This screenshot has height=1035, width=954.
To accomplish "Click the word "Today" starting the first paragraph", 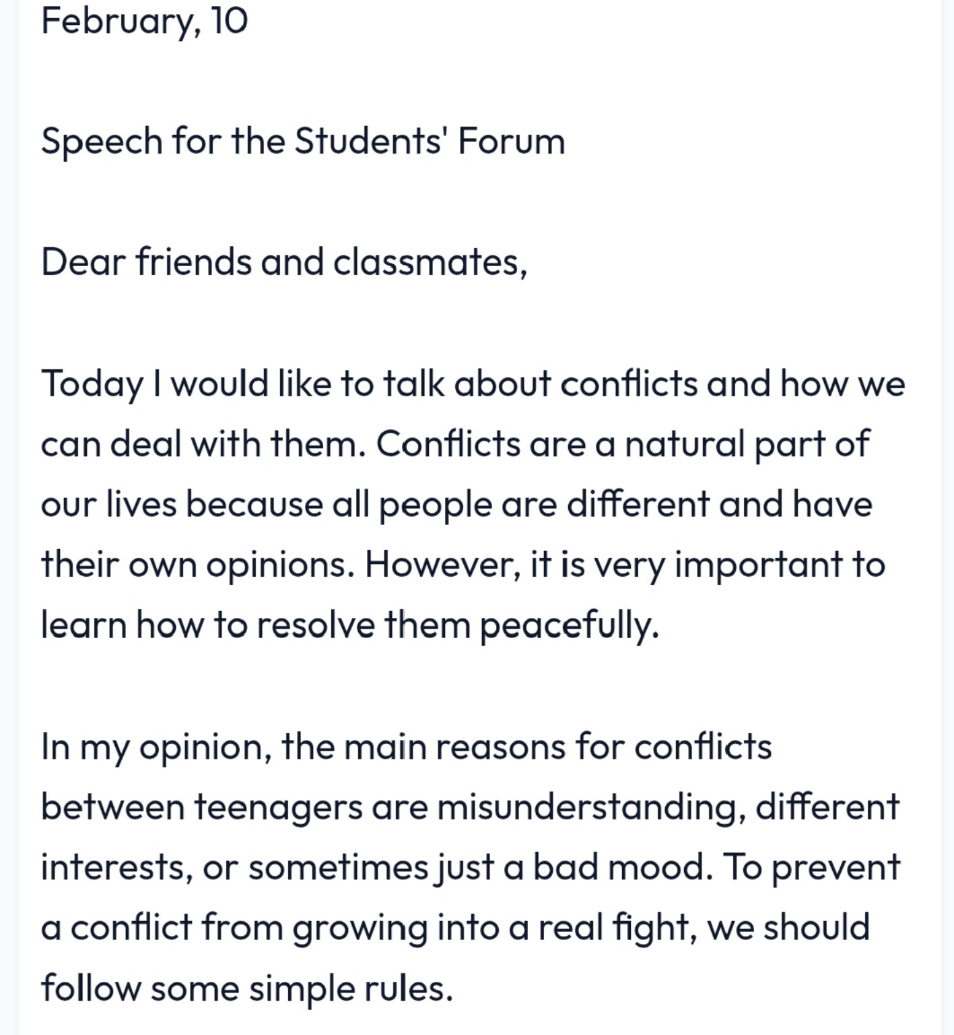I will click(92, 384).
